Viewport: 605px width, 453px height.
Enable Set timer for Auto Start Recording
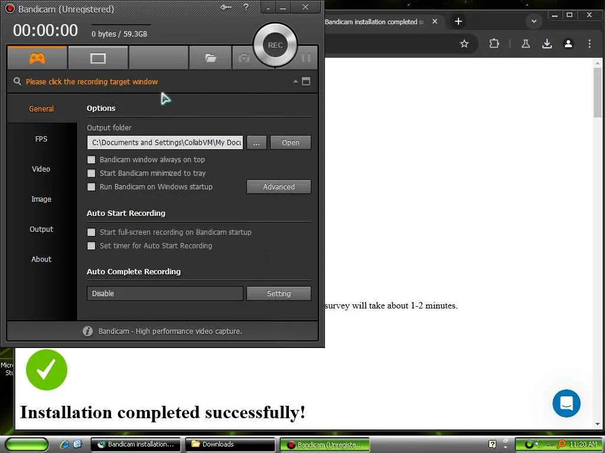click(92, 245)
